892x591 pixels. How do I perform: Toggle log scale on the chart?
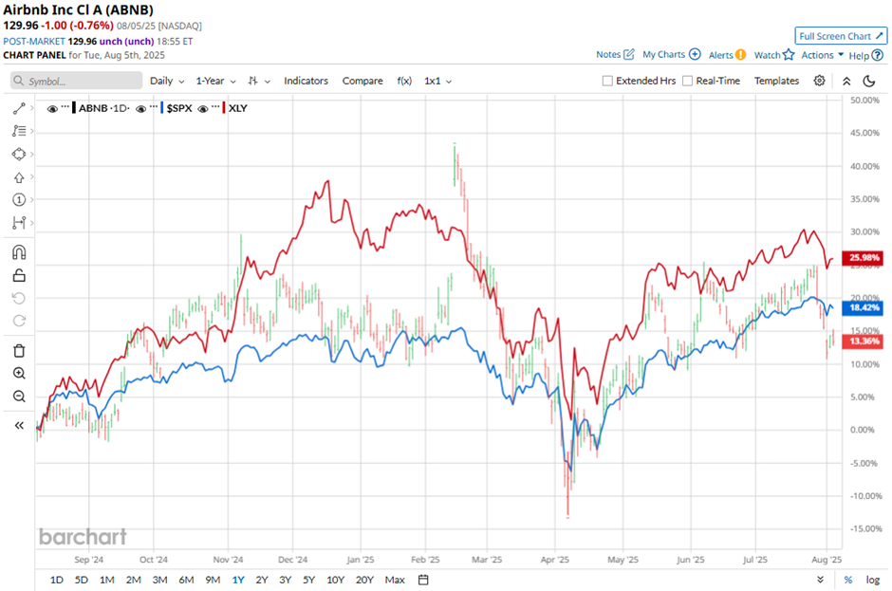[x=873, y=580]
